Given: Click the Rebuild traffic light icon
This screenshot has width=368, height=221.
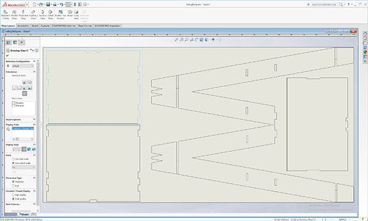Looking at the screenshot, I should pos(75,4).
